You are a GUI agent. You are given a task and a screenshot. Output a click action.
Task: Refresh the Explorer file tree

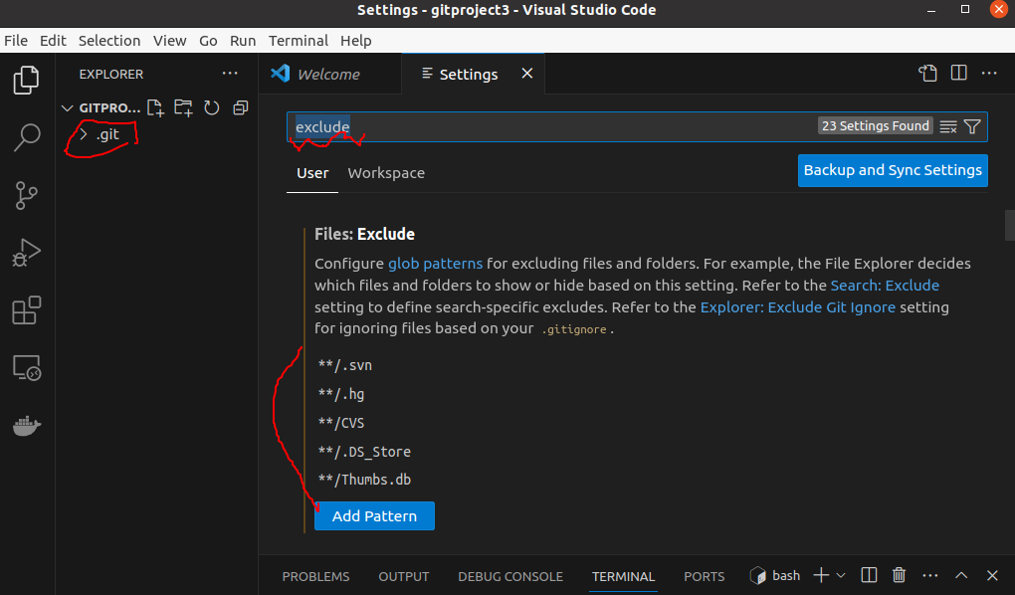point(212,107)
